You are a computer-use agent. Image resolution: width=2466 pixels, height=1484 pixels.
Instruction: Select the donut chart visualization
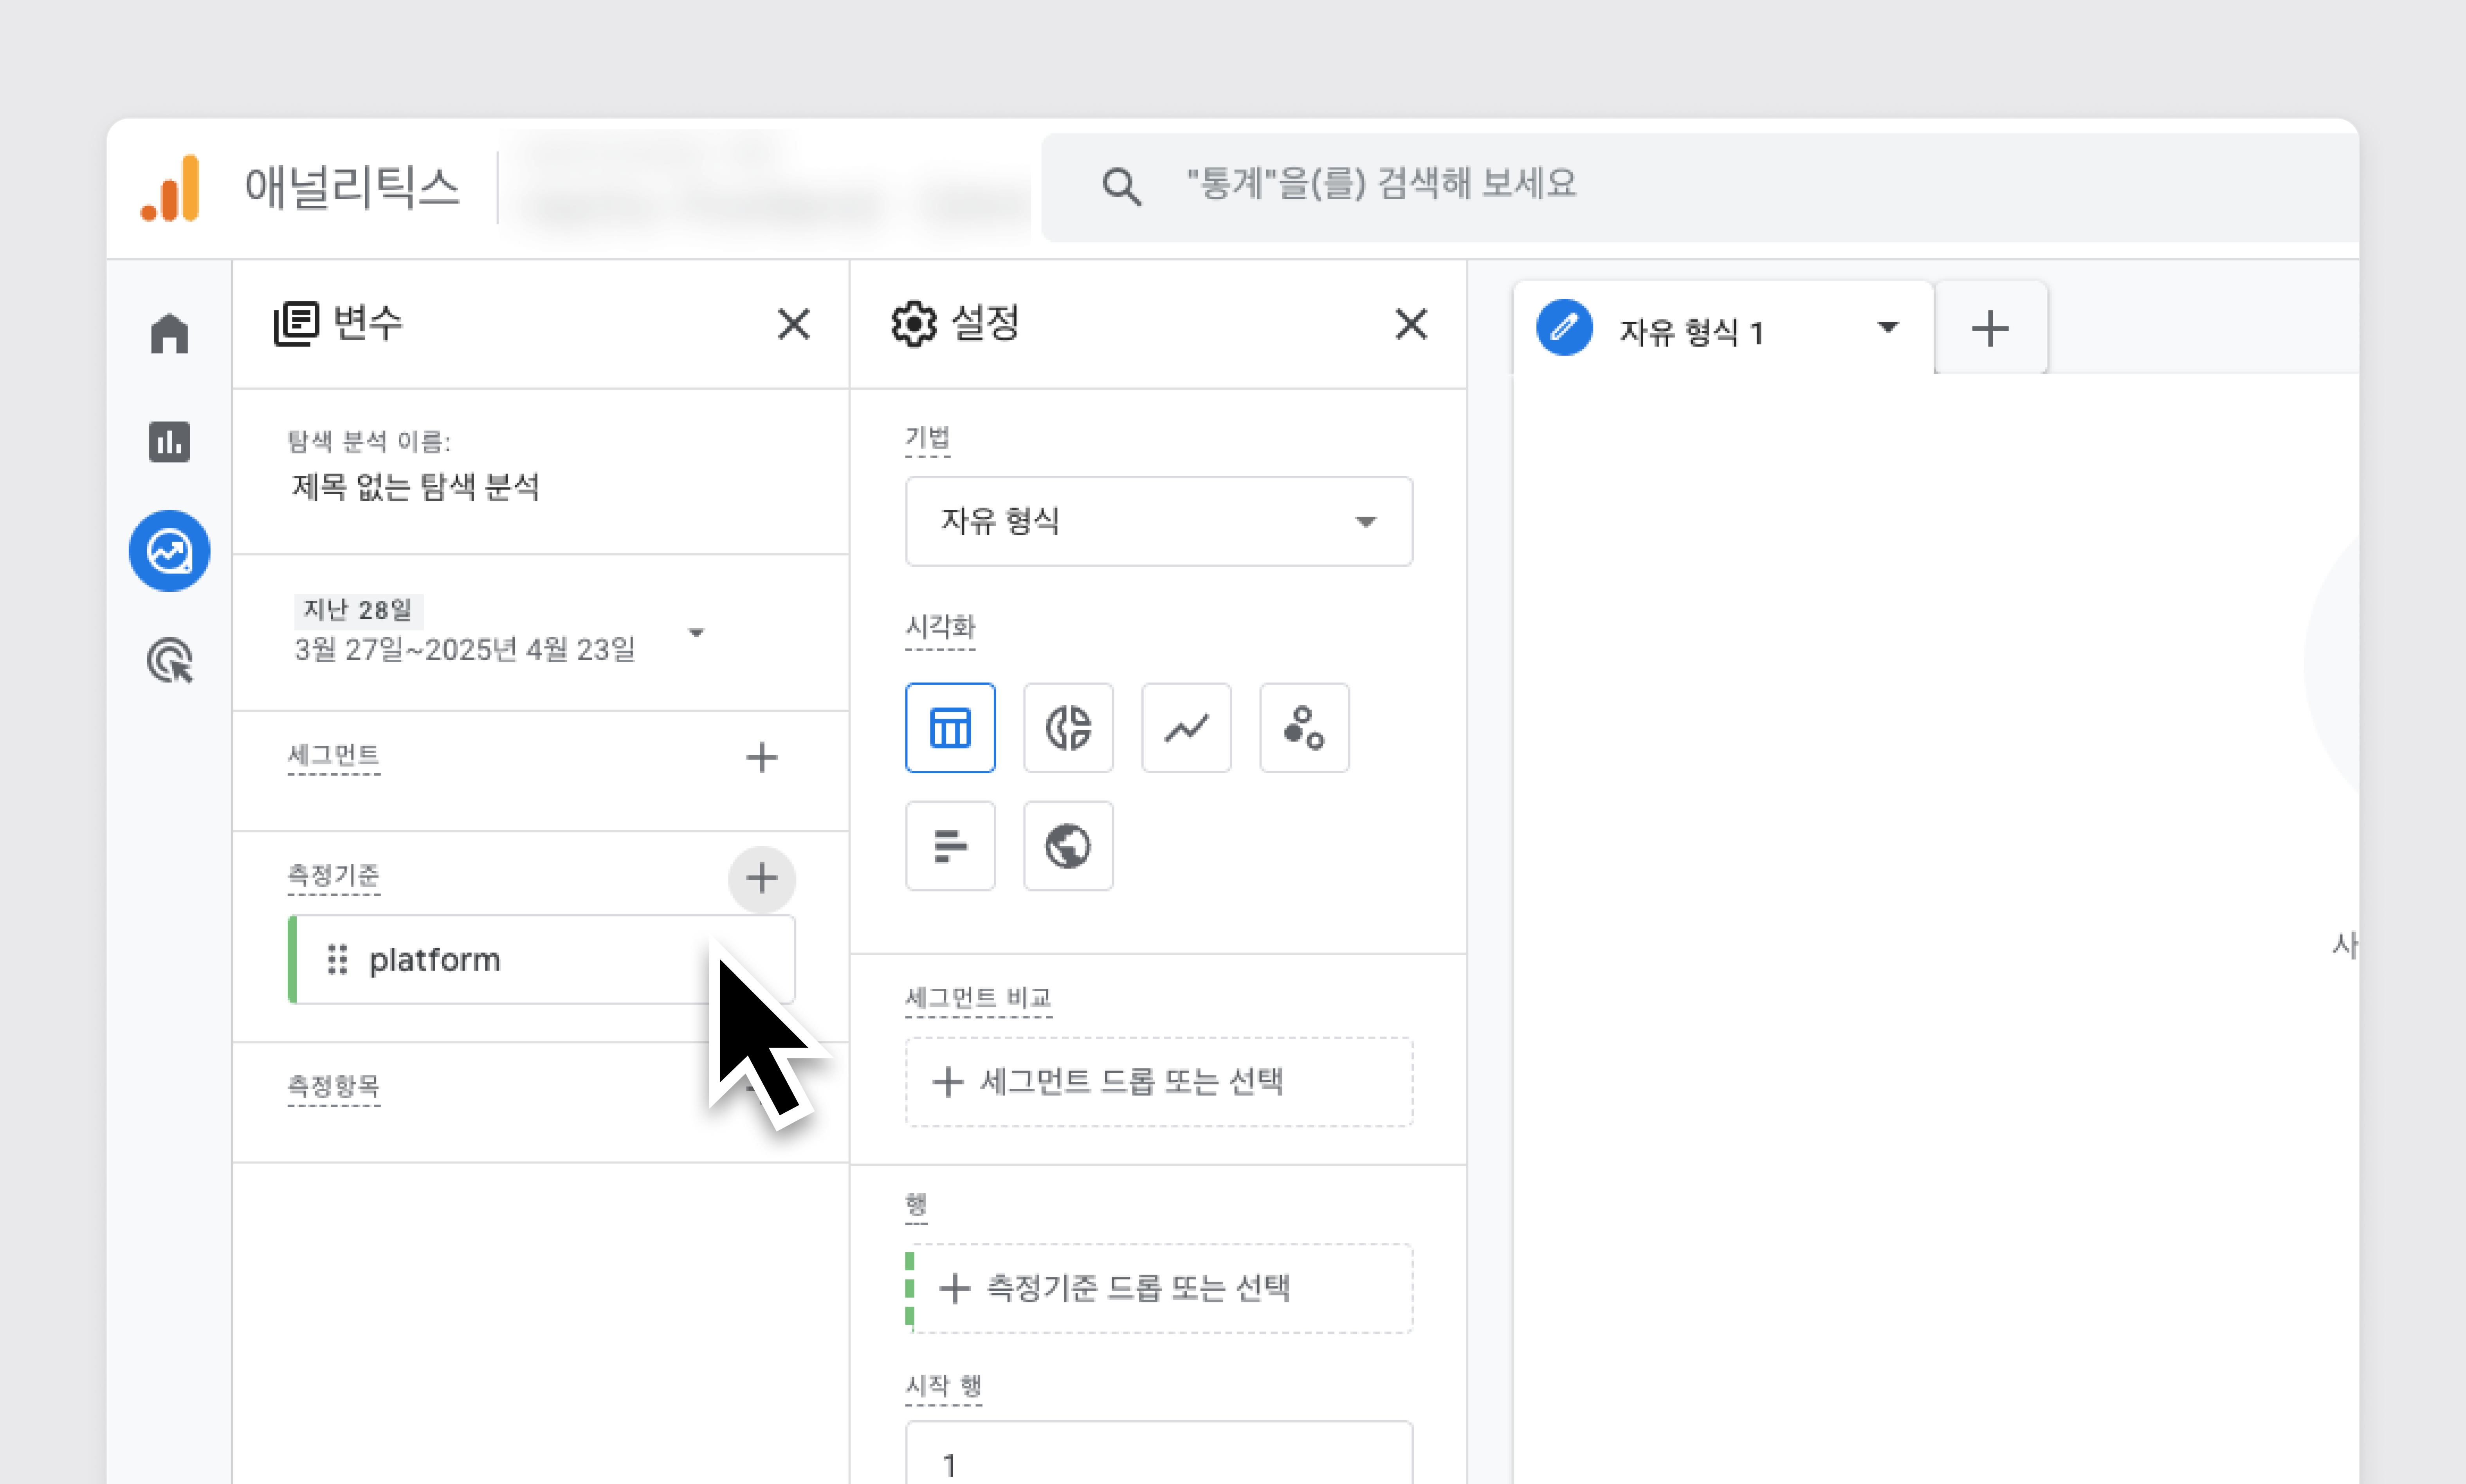(1068, 727)
